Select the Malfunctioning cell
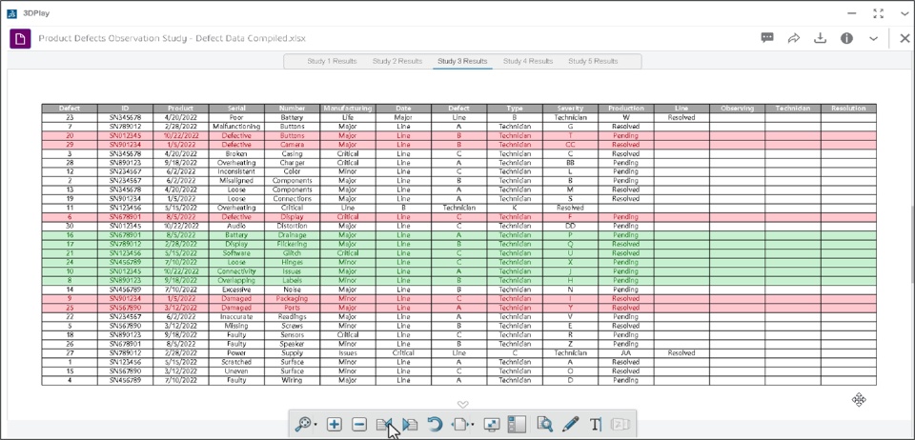This screenshot has height=440, width=915. pos(236,126)
